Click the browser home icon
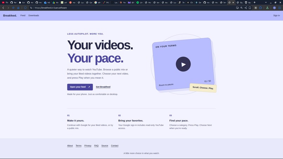 18,8
